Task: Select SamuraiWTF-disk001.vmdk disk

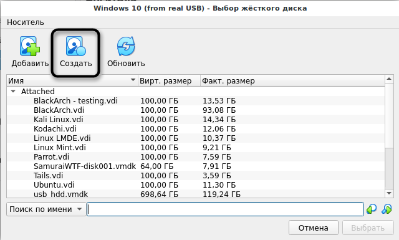Action: (85, 166)
